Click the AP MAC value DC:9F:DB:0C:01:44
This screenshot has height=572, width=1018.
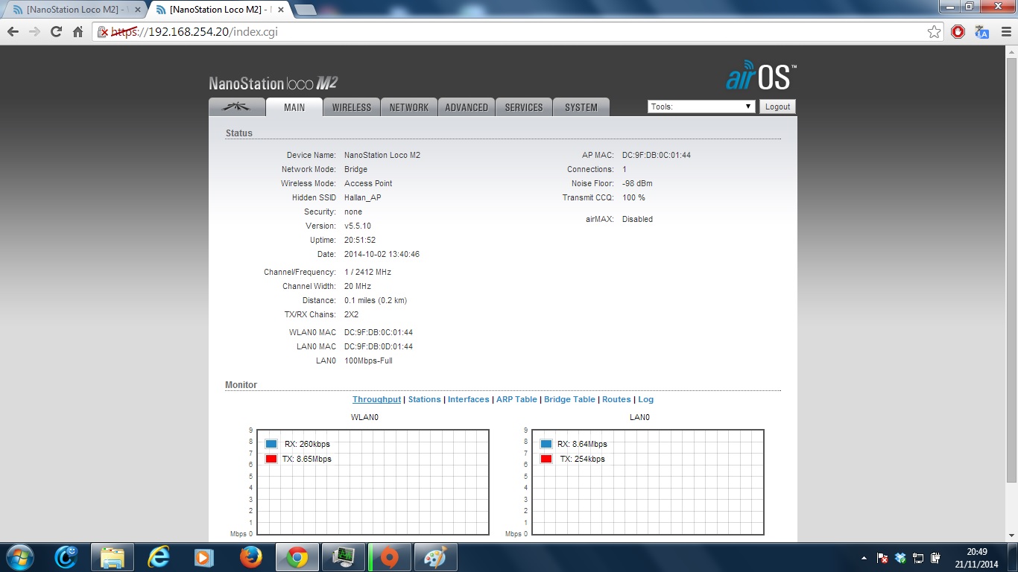657,155
